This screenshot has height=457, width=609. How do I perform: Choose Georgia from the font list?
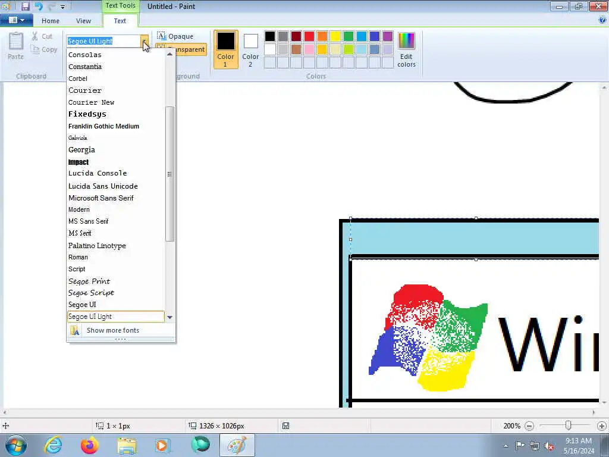pos(116,149)
